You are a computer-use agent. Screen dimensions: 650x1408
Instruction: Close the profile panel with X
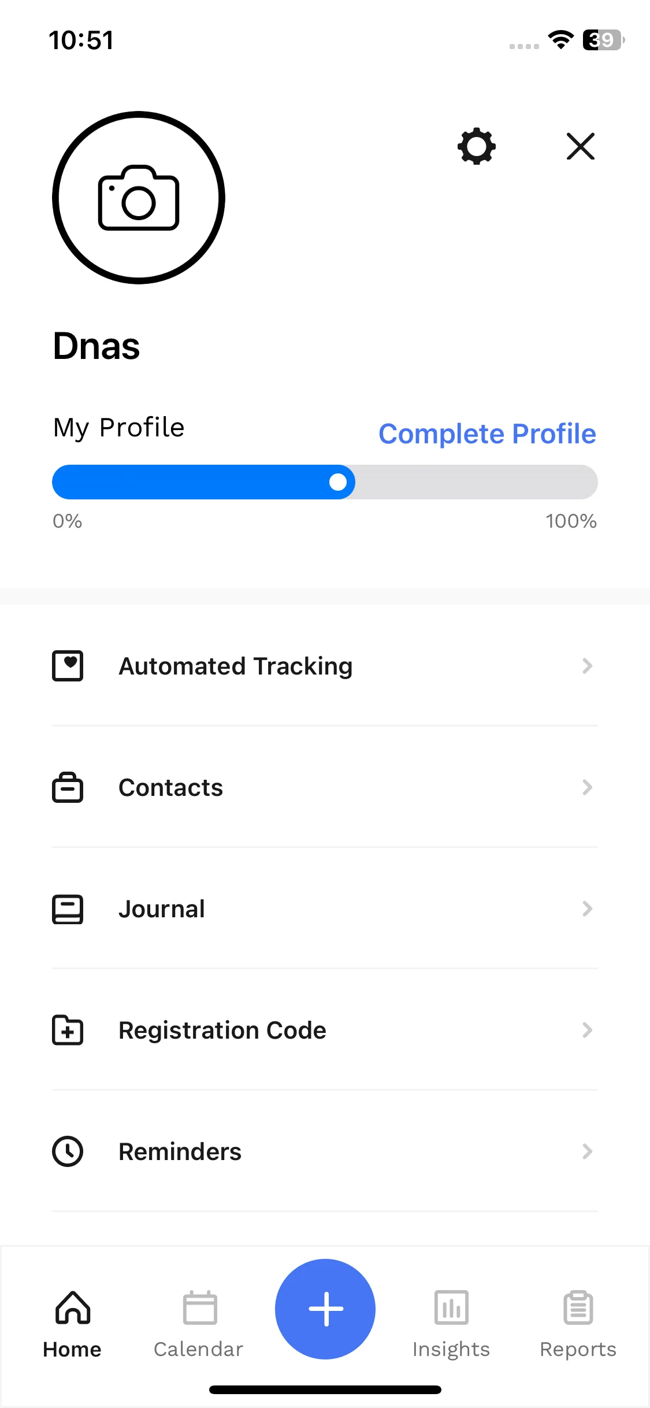[581, 146]
